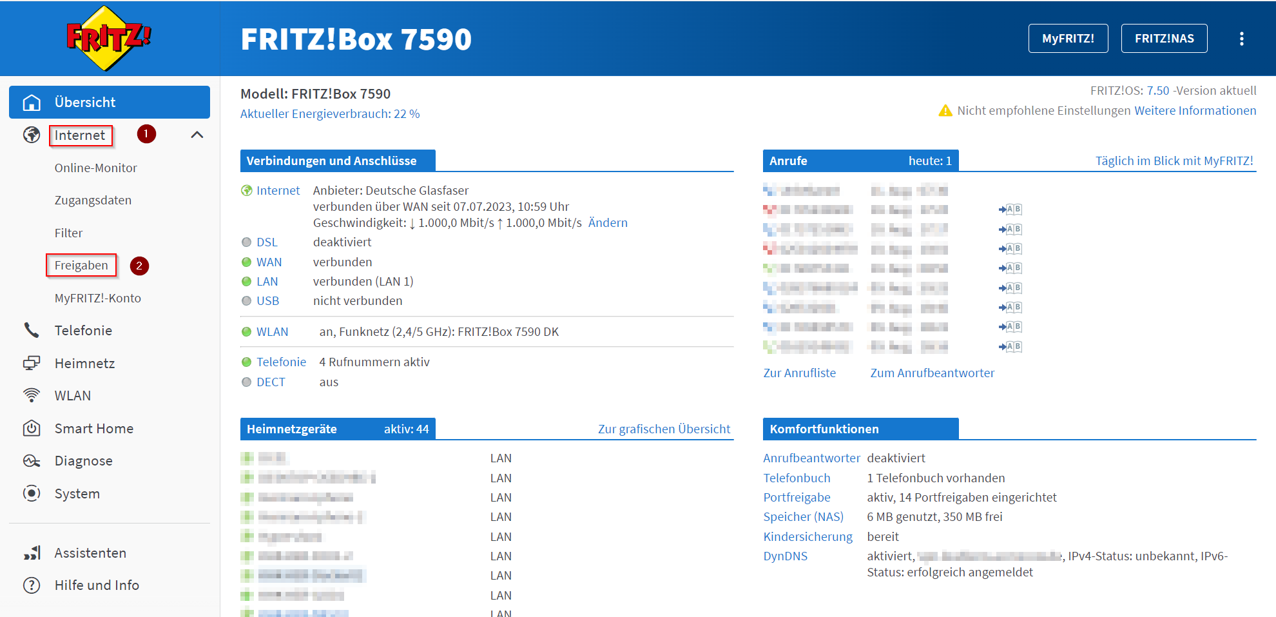Open the Zur Anrufliste link
Image resolution: width=1276 pixels, height=617 pixels.
tap(799, 373)
